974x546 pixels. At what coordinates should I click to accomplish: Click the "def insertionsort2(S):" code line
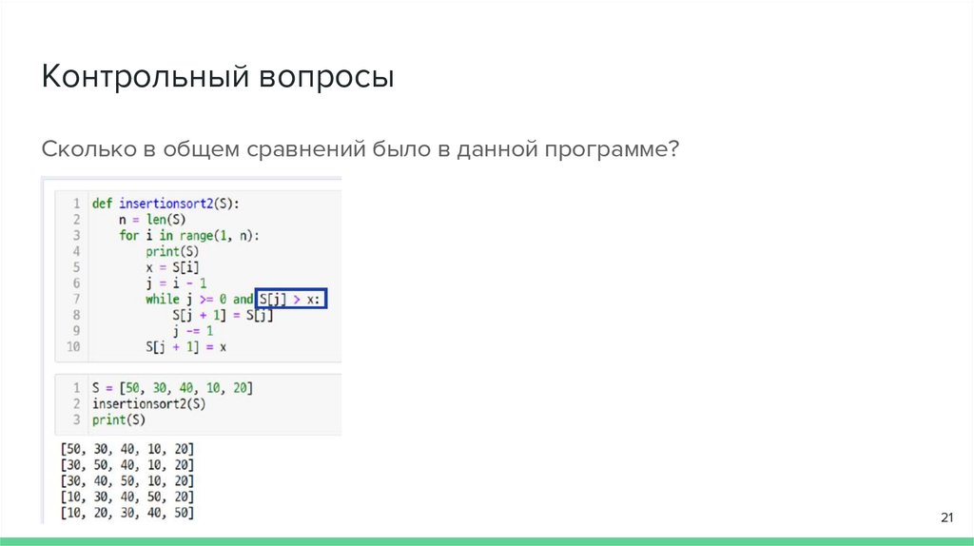click(x=166, y=203)
